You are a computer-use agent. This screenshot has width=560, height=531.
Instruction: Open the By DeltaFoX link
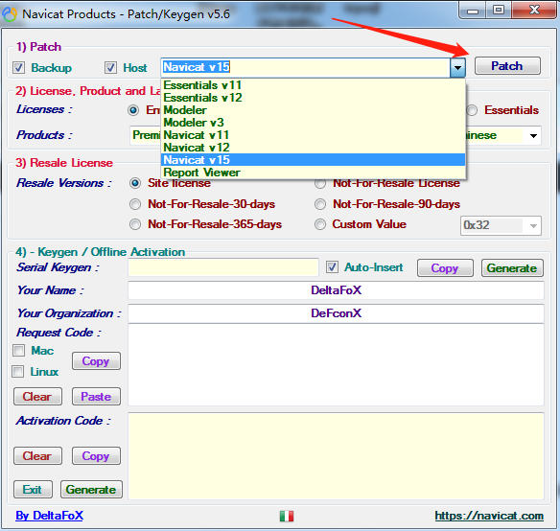pyautogui.click(x=49, y=516)
